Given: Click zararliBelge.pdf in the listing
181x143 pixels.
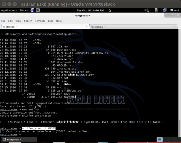Looking at the screenshot, I should tap(70, 90).
